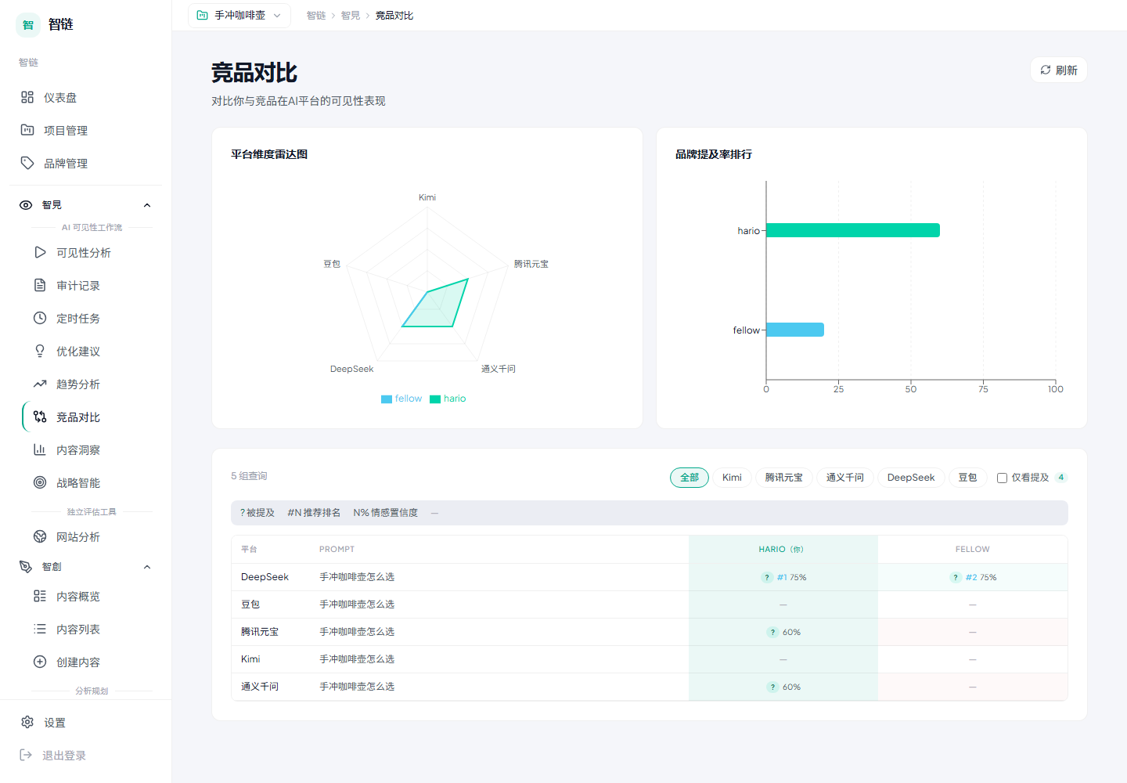
Task: Open the 设置 gear icon
Action: pos(27,722)
